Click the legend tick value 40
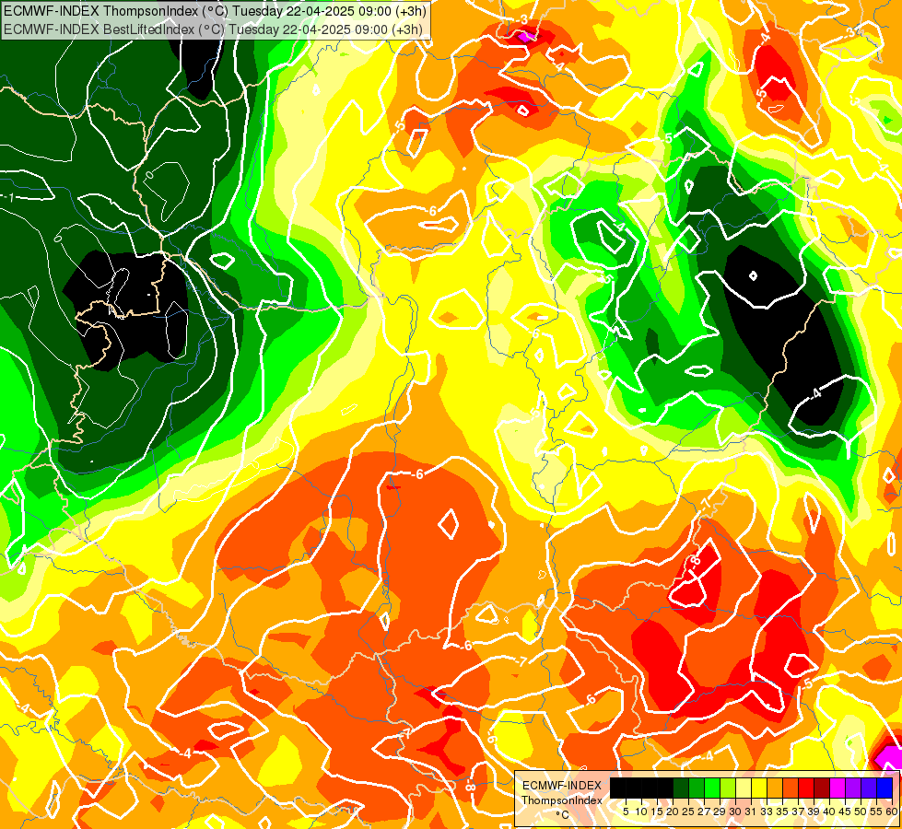This screenshot has width=902, height=829. (829, 811)
